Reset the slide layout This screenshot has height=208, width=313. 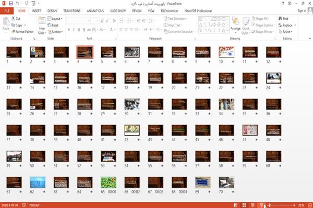click(x=53, y=25)
